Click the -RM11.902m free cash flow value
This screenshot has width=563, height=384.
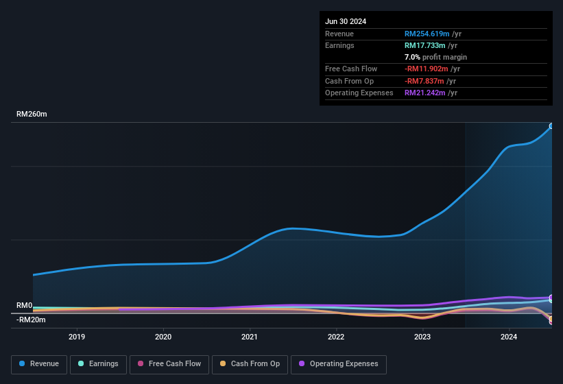click(x=427, y=69)
